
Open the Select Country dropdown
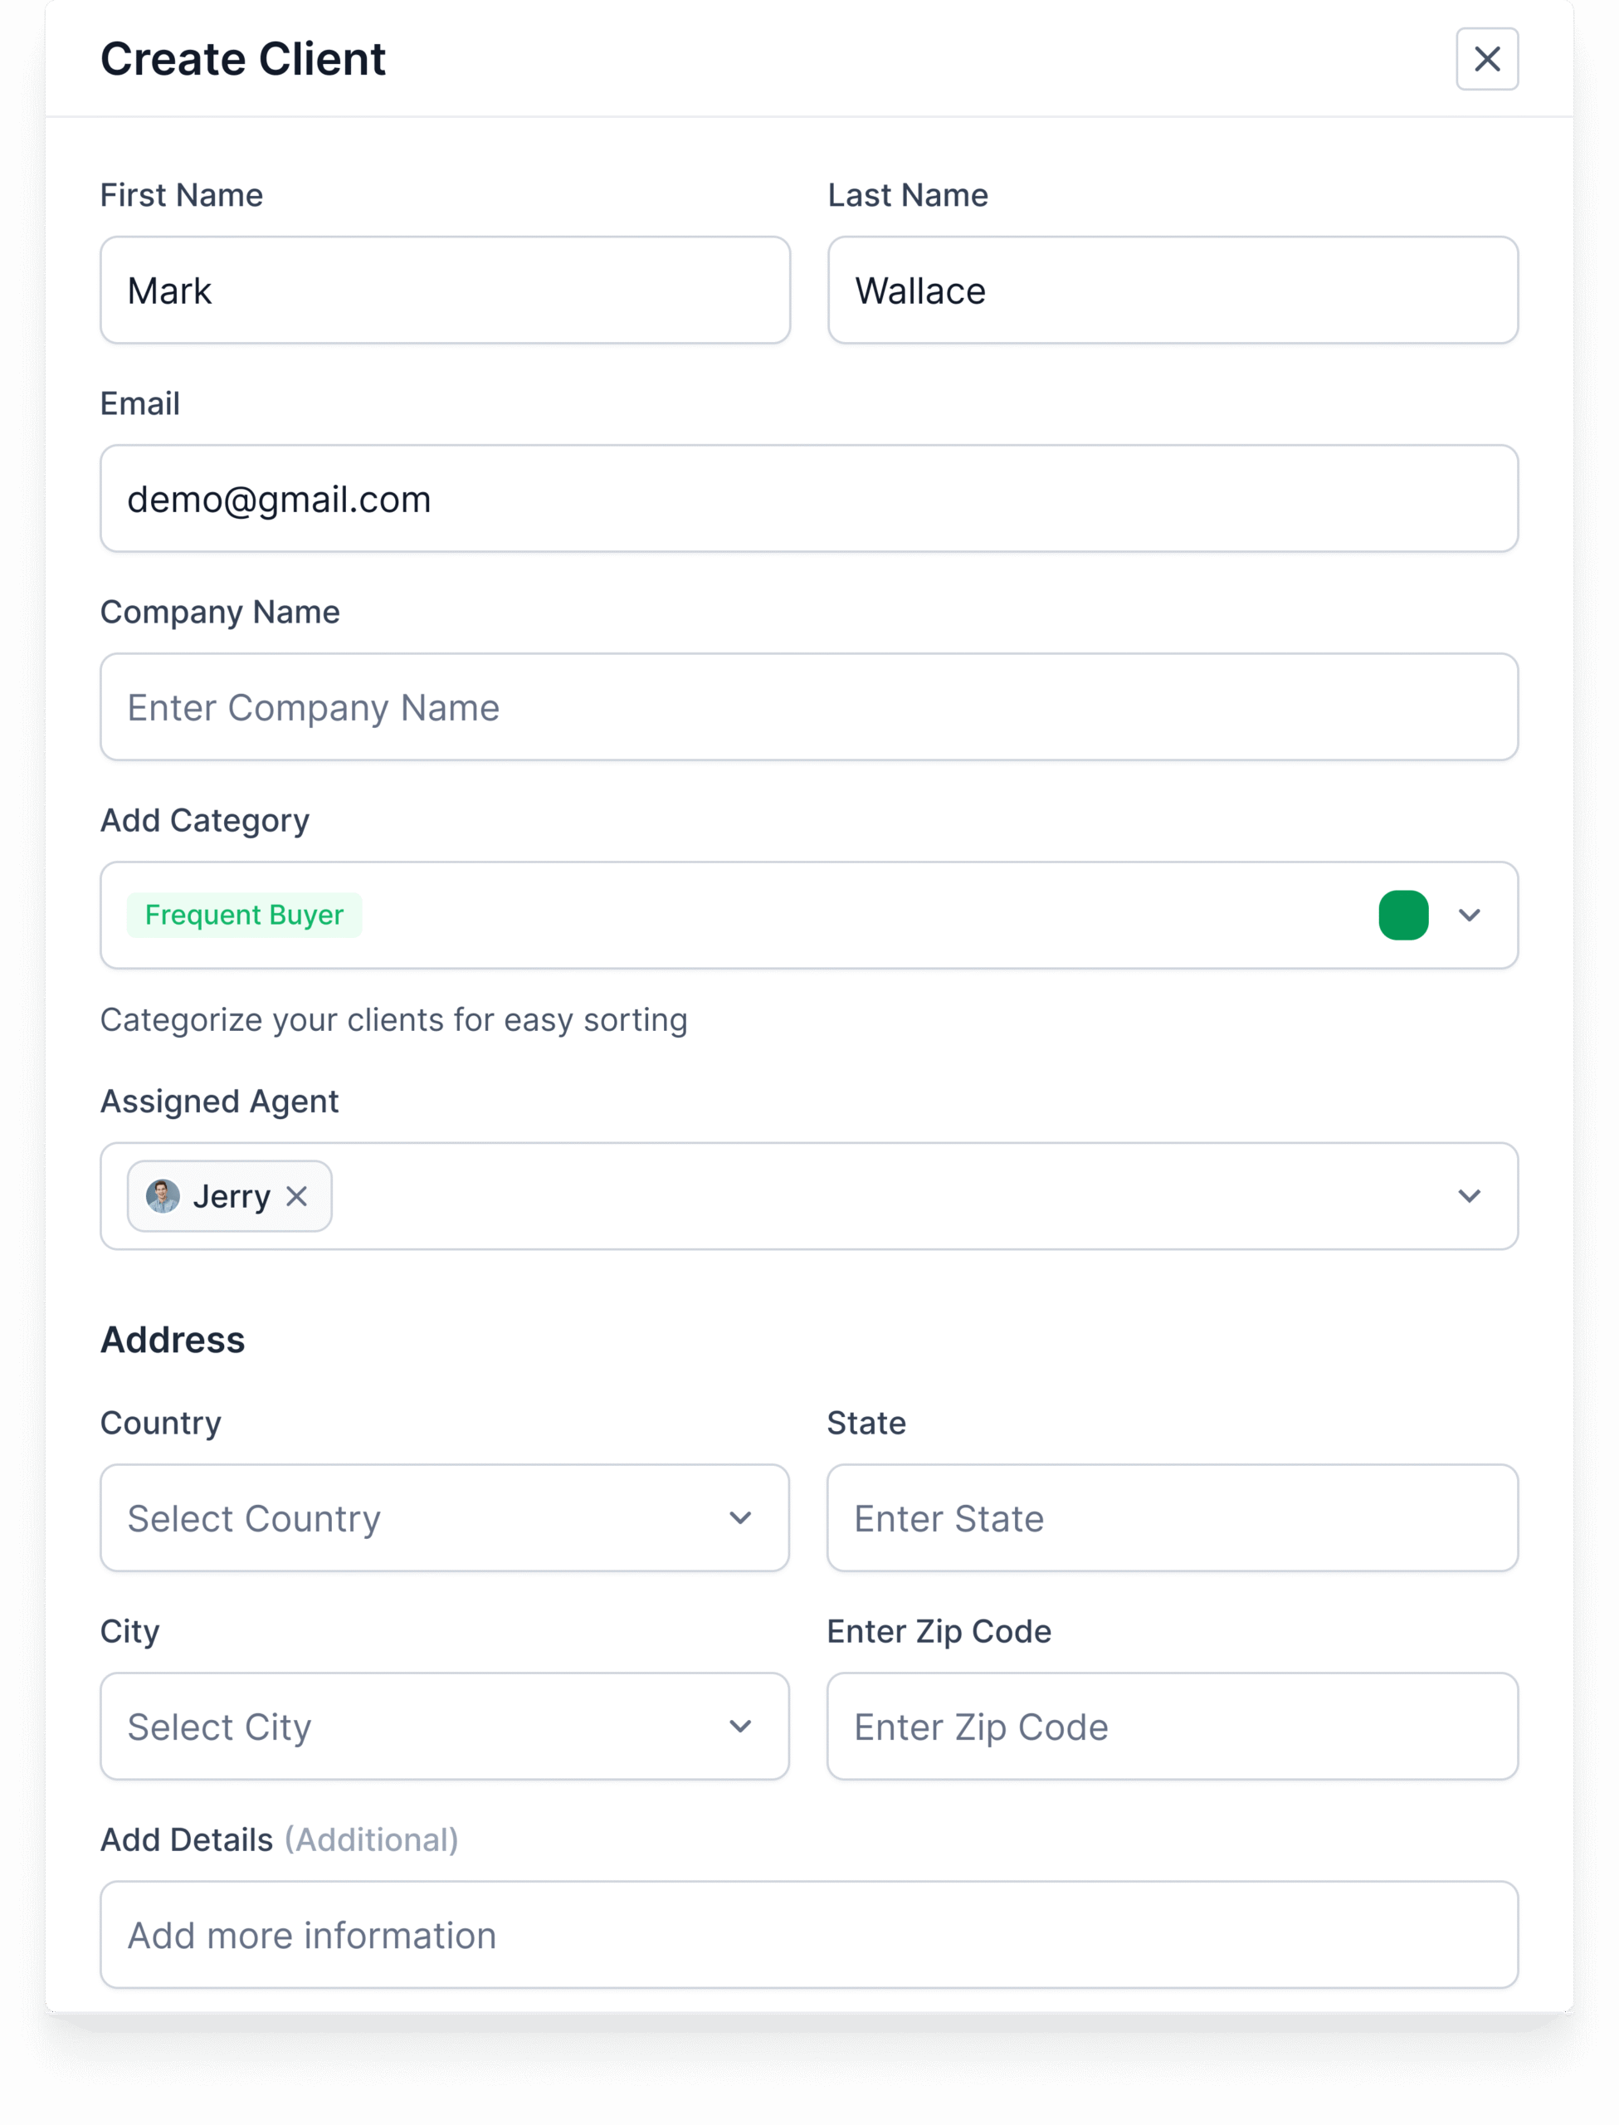(446, 1518)
